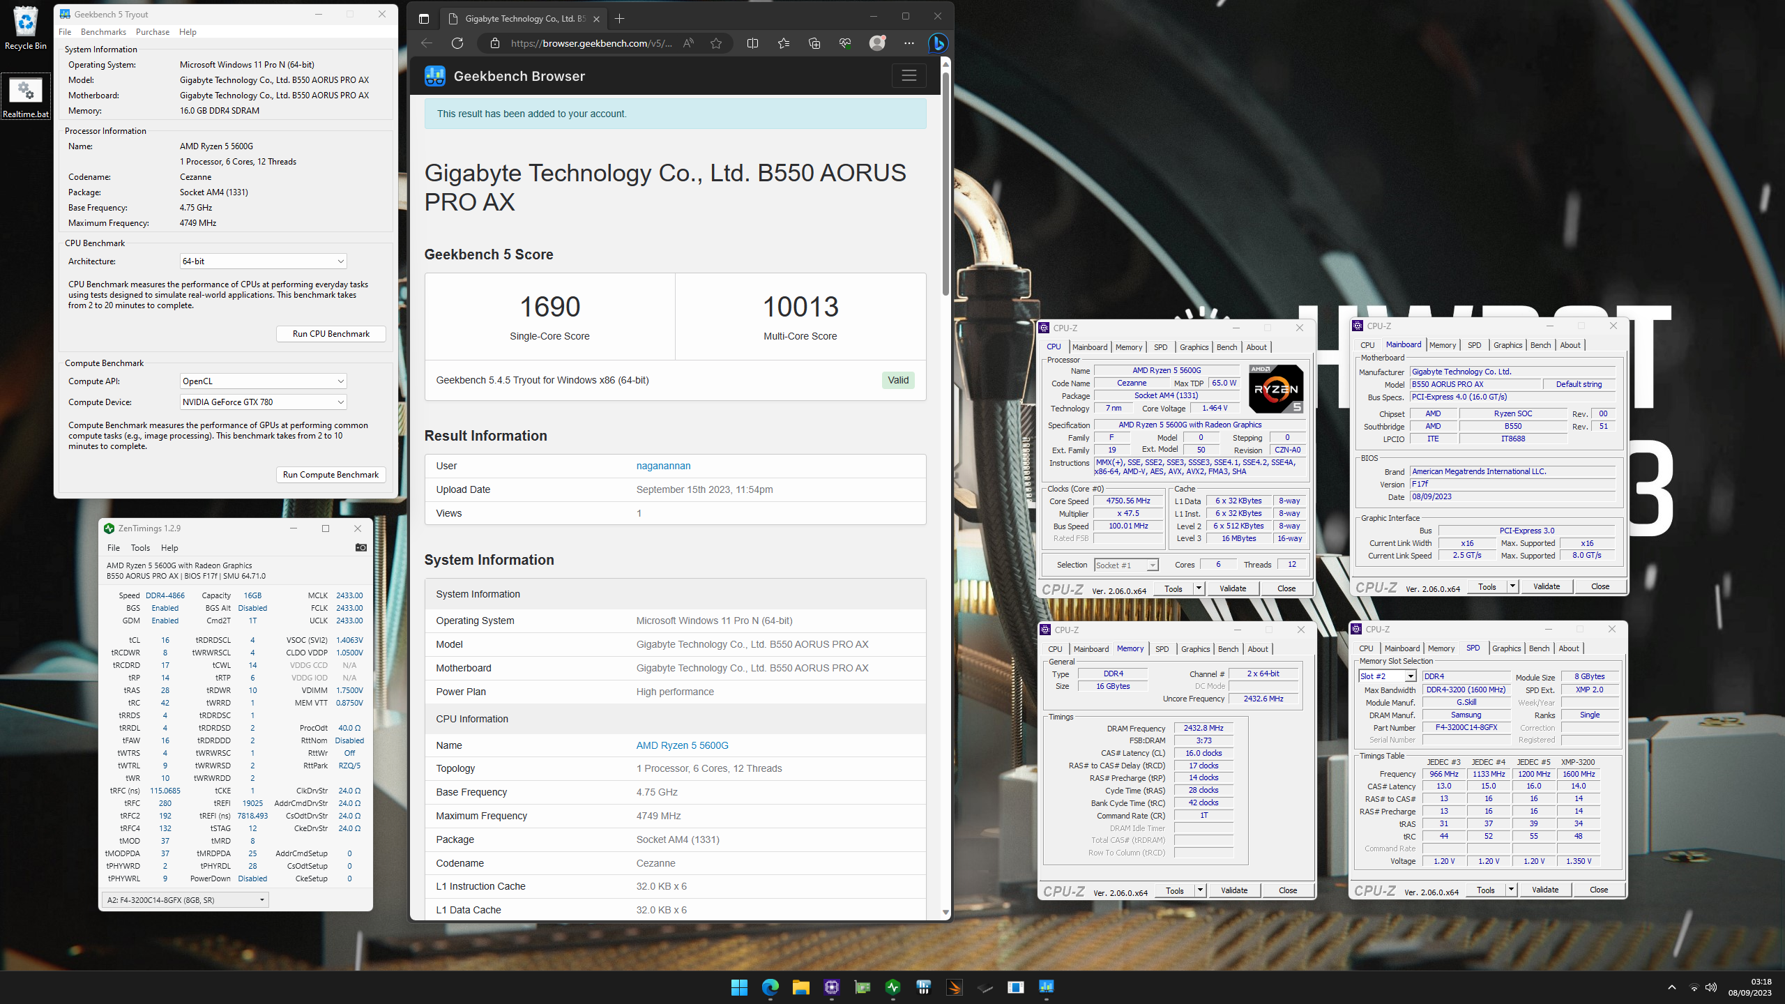This screenshot has width=1785, height=1004.
Task: Switch to Graphics tab in CPU-Z Mainboard window
Action: pos(1507,345)
